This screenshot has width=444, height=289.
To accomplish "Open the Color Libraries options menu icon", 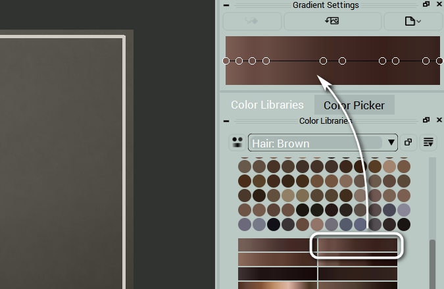I will coord(428,142).
